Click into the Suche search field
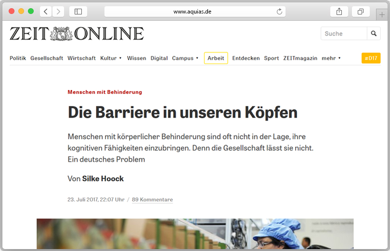Screen dimensions: 390x251 (344, 33)
